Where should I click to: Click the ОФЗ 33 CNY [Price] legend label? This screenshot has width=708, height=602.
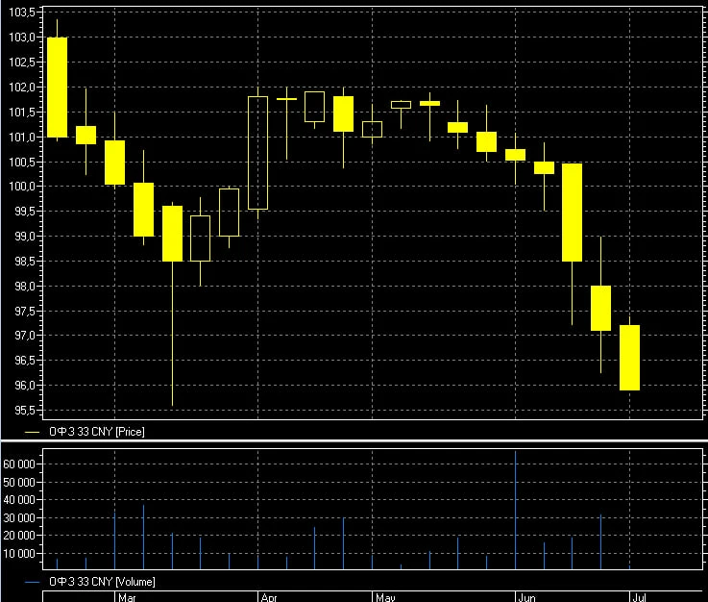point(97,432)
